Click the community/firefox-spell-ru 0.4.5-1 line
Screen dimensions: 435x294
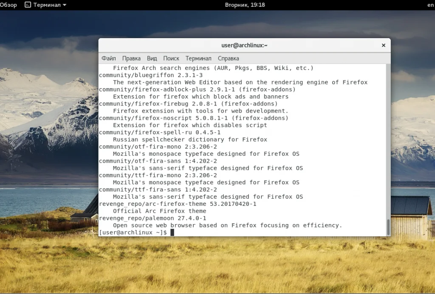[160, 132]
